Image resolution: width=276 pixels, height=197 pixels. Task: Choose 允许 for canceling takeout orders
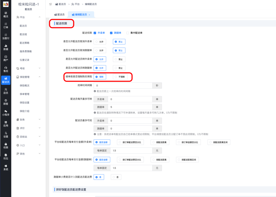click(100, 42)
